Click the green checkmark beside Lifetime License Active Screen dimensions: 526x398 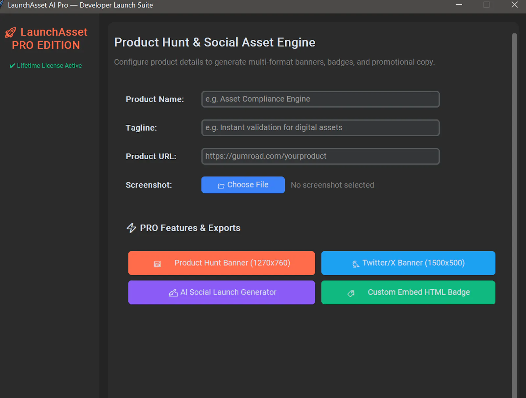12,66
